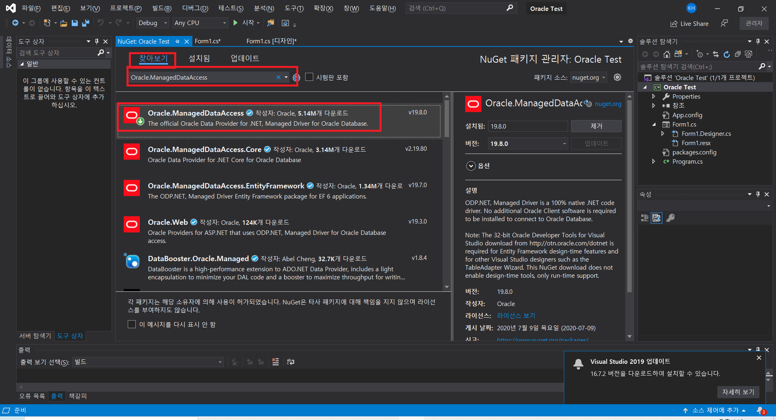Click Properties panel categorized view icon

[645, 218]
